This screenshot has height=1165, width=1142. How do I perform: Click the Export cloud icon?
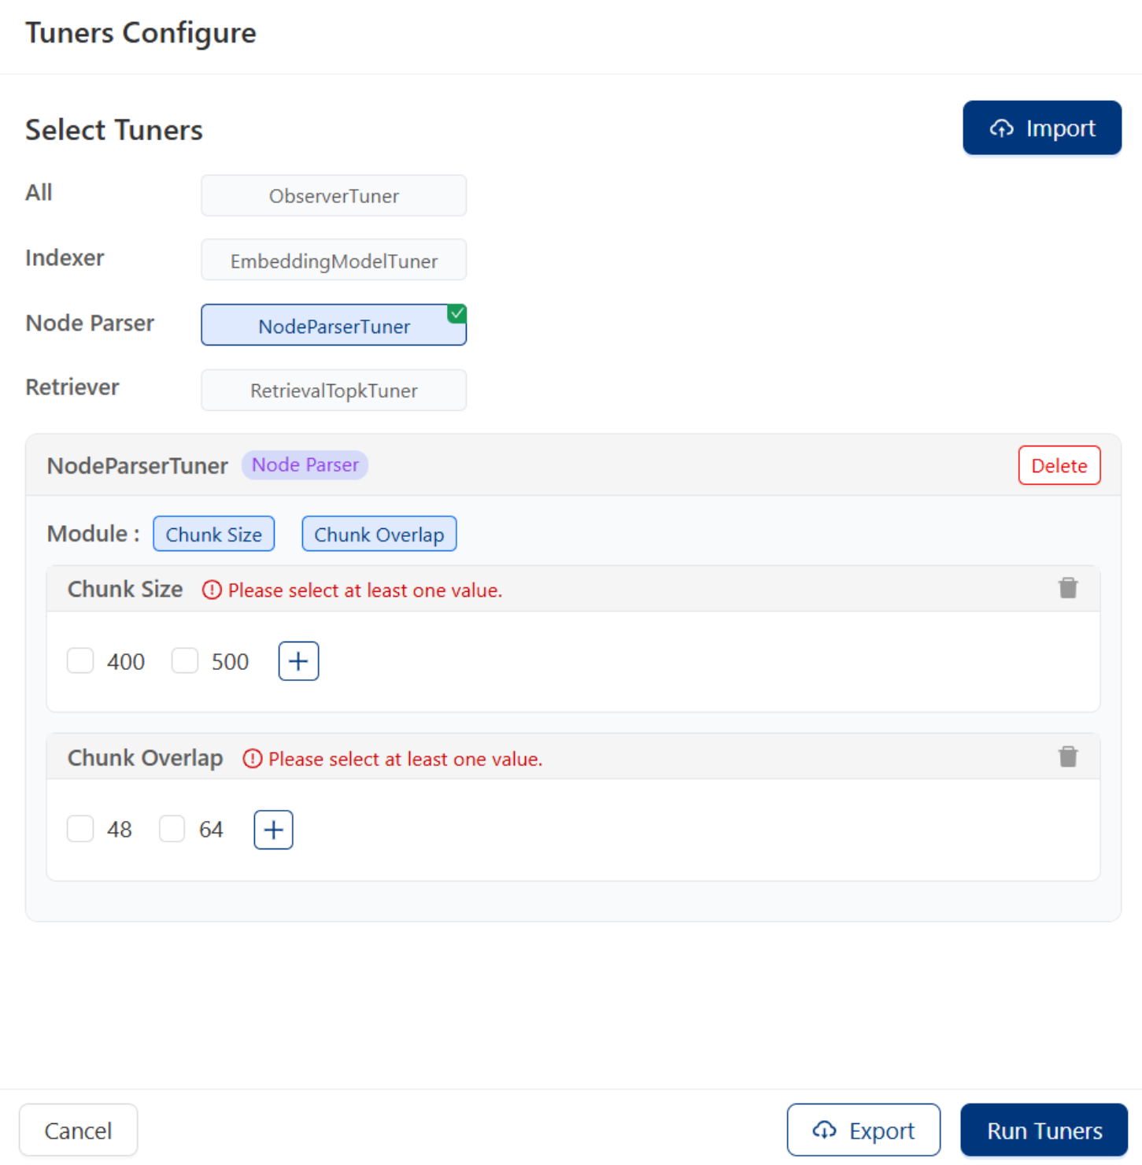(824, 1130)
